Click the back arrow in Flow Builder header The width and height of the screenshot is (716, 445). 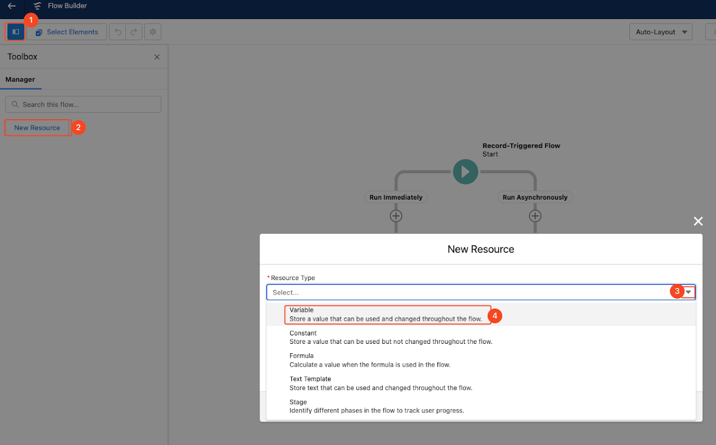pyautogui.click(x=12, y=6)
